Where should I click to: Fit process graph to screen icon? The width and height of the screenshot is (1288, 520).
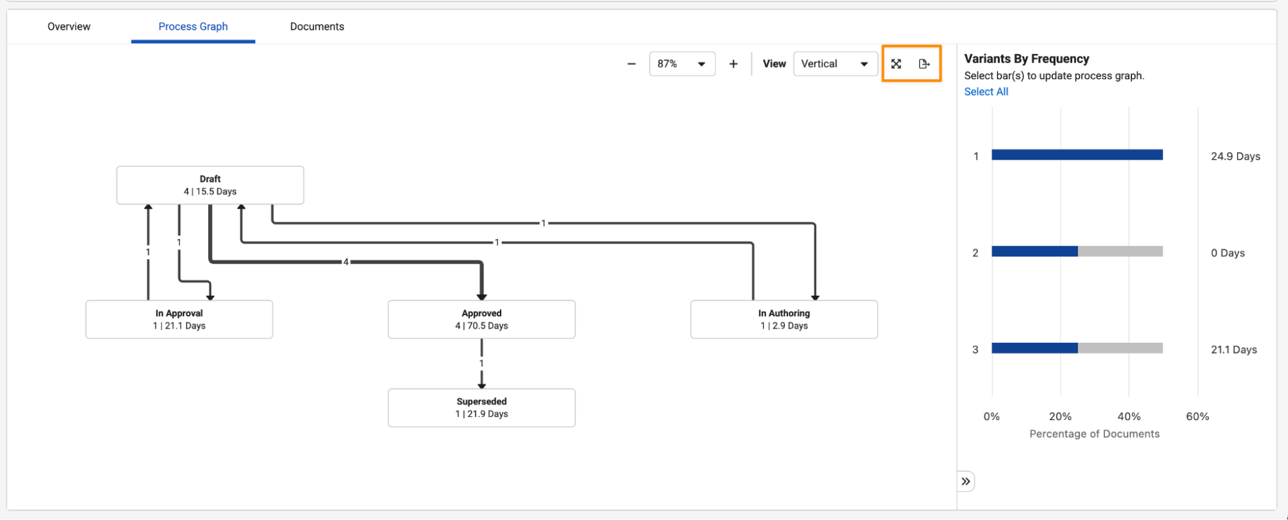click(x=896, y=64)
